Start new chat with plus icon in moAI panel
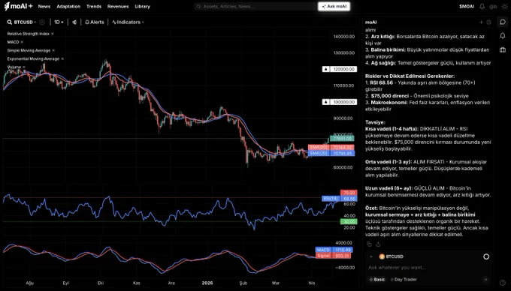The height and width of the screenshot is (291, 511). tap(481, 22)
